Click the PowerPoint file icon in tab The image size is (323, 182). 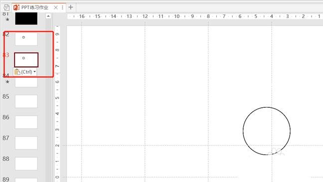16,7
